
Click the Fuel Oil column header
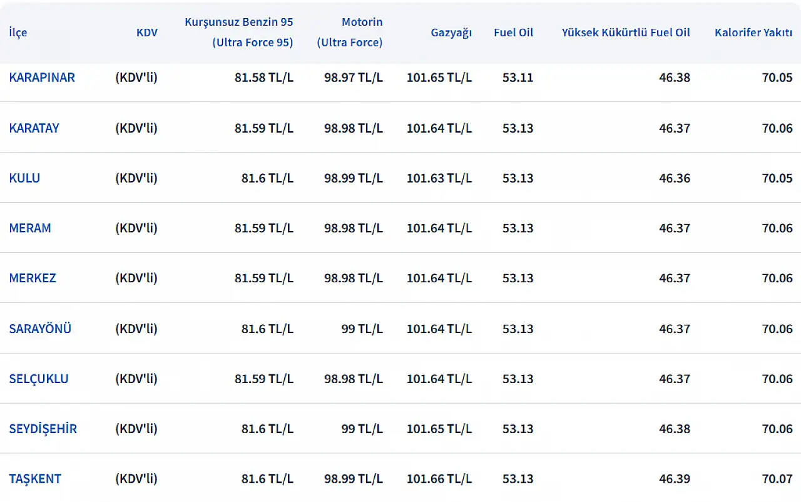(514, 33)
